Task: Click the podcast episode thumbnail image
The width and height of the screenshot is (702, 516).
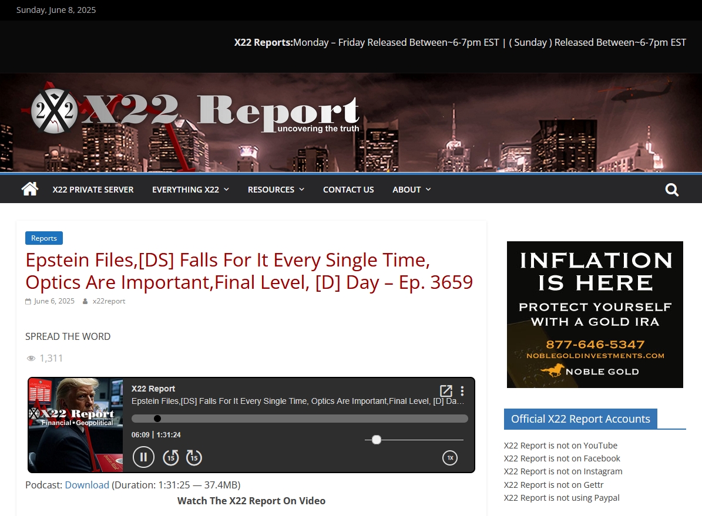Action: (76, 424)
